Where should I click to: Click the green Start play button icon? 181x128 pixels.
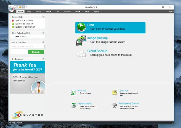[x=81, y=27]
